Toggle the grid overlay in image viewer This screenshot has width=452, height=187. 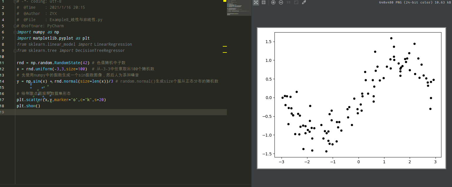[264, 2]
